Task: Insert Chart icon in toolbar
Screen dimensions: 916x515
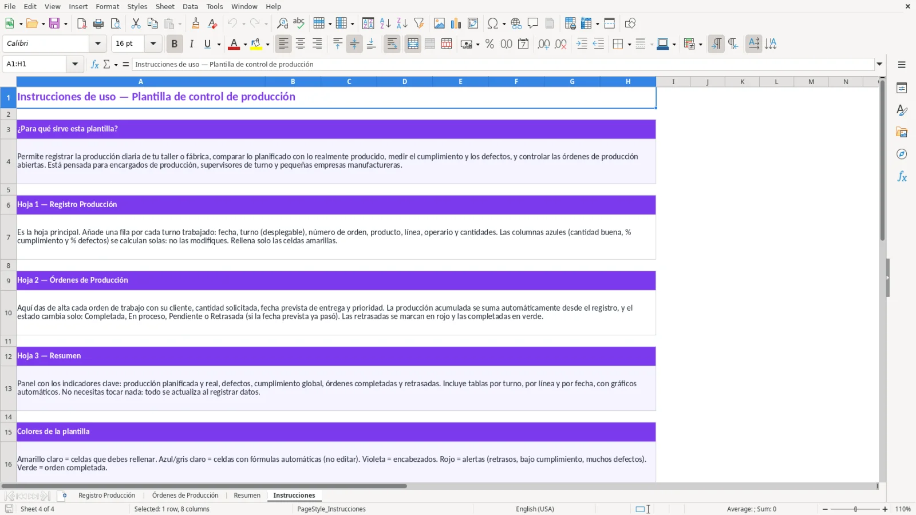Action: [x=456, y=23]
